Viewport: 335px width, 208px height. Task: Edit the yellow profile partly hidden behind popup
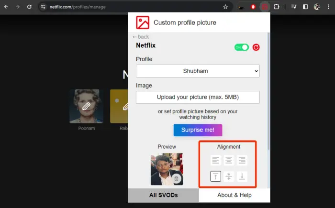pyautogui.click(x=119, y=106)
